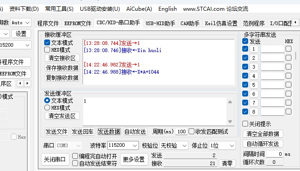Click the 自动发送 button
300x171 pixels.
[x=135, y=132]
